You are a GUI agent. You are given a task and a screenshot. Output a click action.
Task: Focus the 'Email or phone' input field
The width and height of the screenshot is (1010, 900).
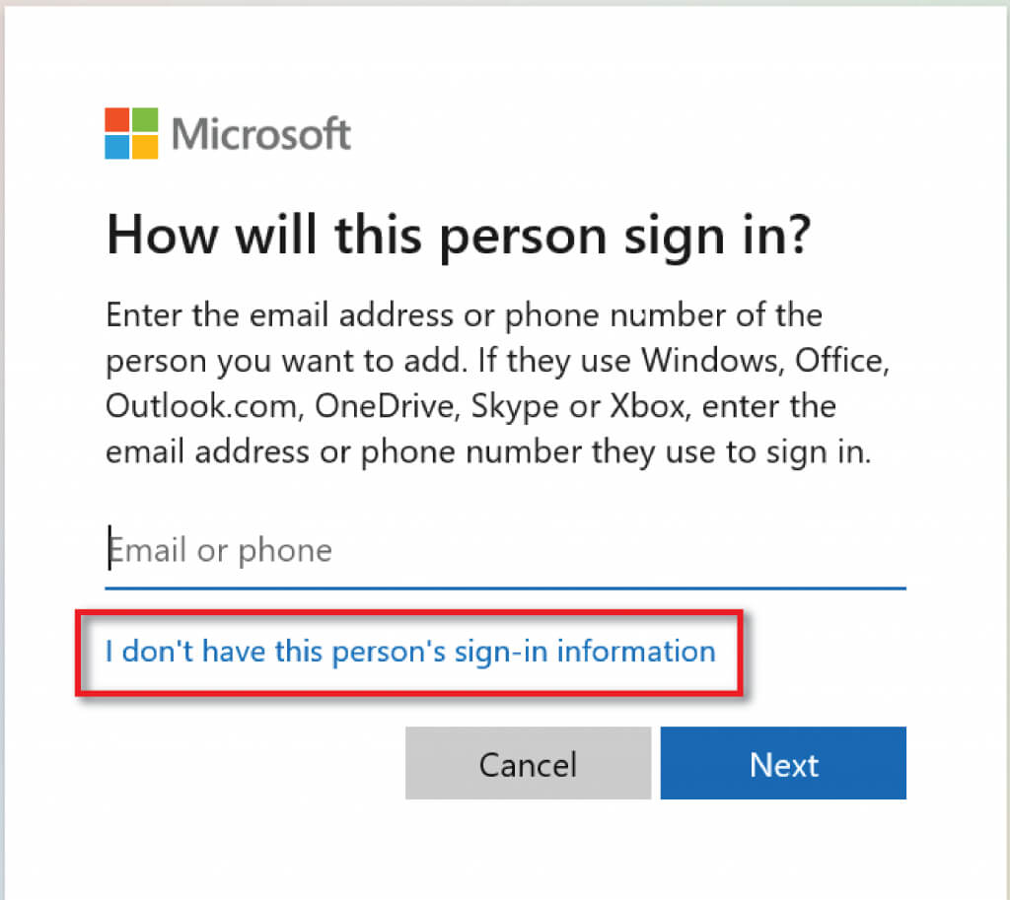tap(505, 550)
